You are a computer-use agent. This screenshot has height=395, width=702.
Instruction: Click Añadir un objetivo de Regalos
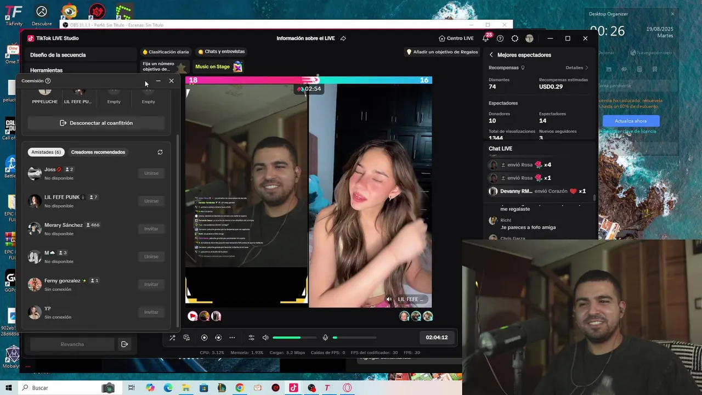[442, 52]
